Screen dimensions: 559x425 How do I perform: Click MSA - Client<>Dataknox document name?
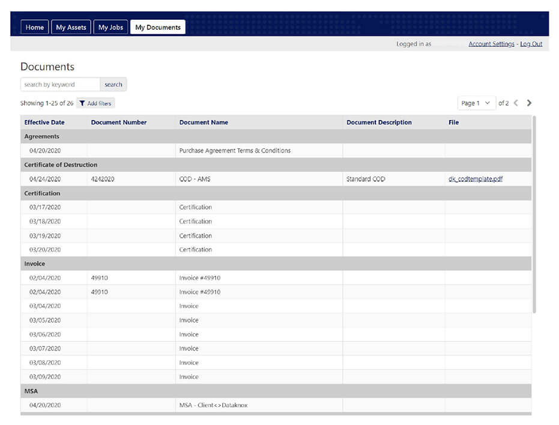[x=213, y=405]
